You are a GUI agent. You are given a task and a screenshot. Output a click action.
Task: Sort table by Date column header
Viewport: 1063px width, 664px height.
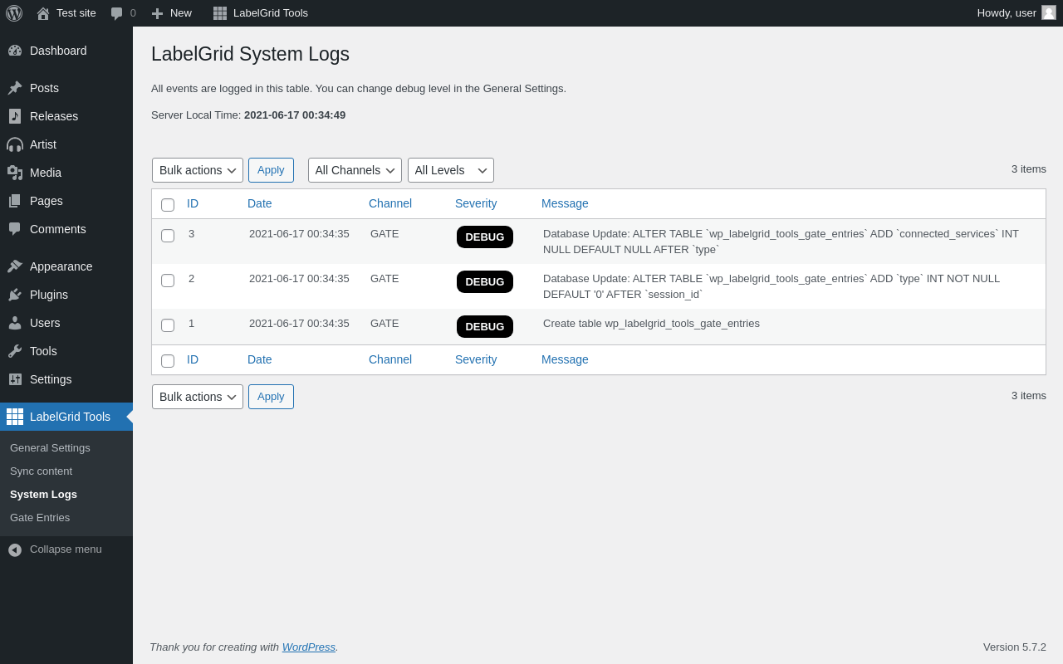coord(260,203)
